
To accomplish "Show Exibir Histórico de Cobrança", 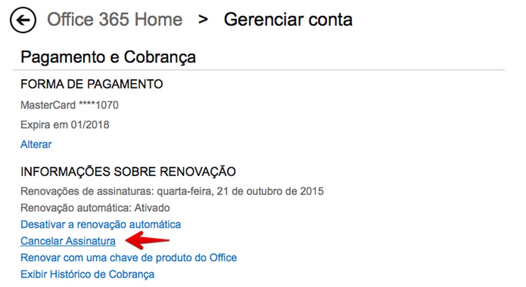I will click(87, 274).
